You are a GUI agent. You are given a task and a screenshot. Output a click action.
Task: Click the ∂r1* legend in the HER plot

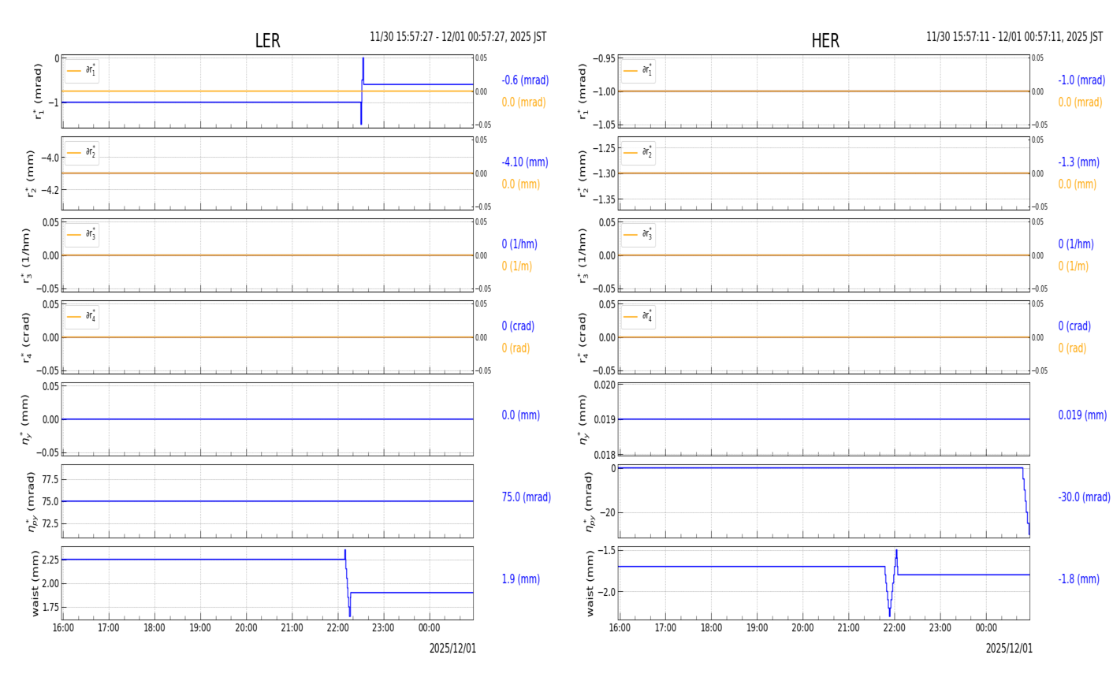638,71
